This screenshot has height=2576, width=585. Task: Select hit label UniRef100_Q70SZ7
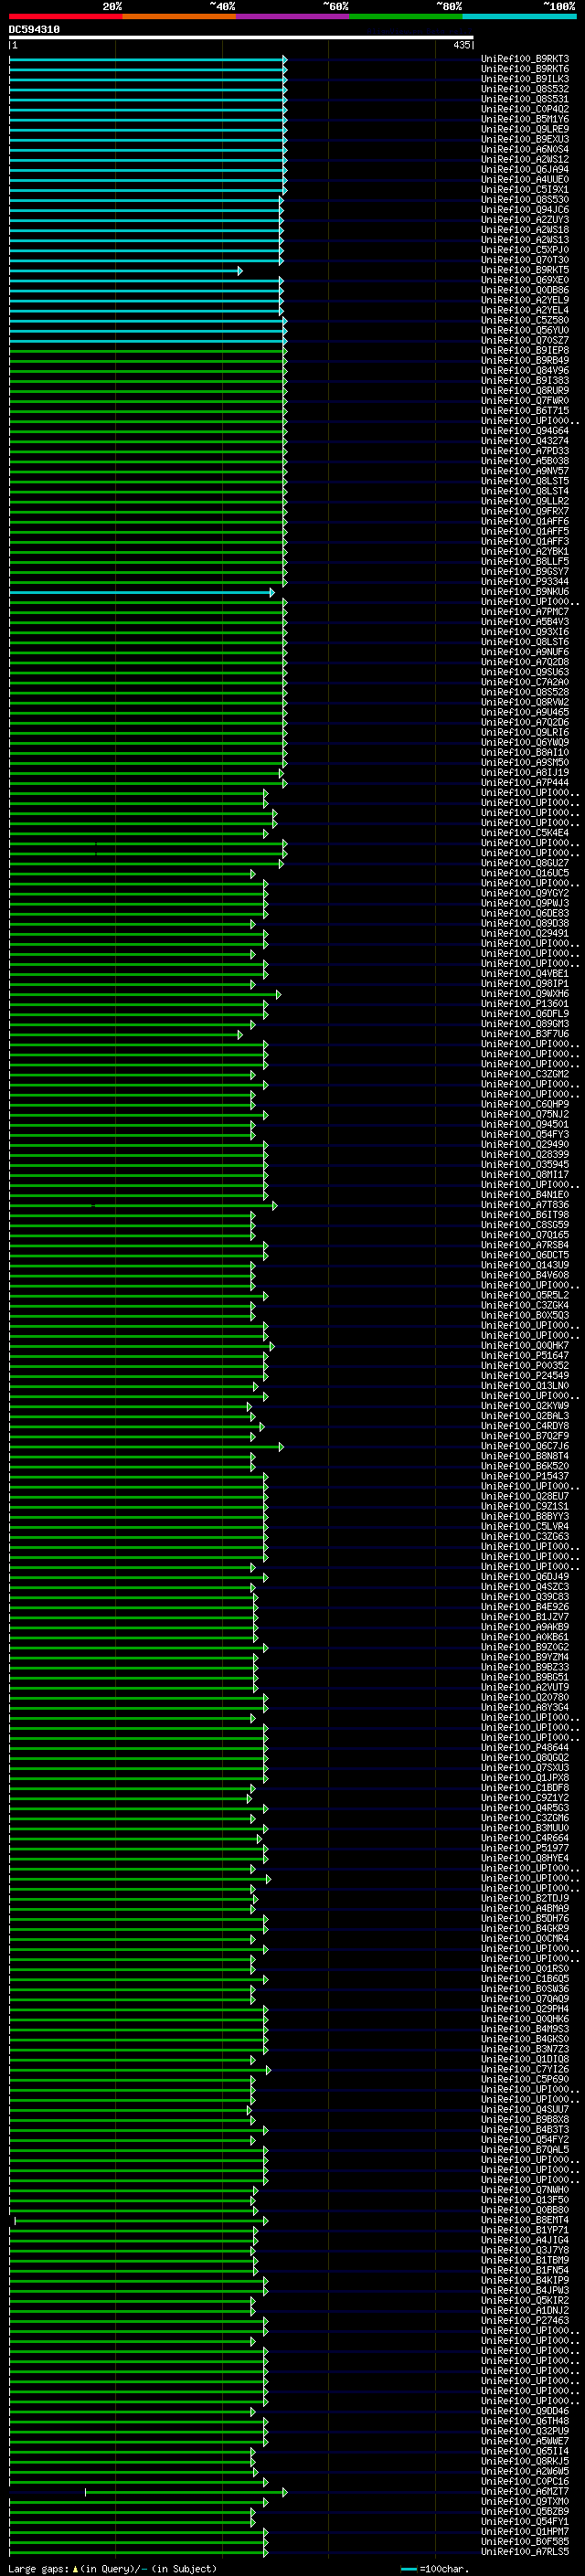pos(524,340)
